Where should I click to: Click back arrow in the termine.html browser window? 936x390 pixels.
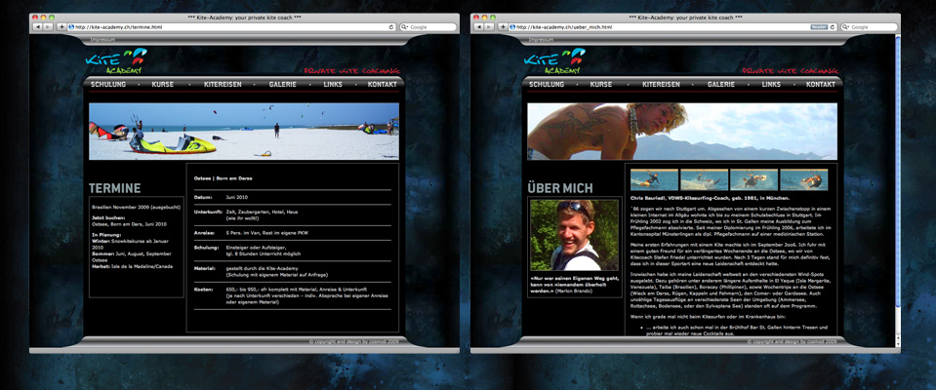tap(37, 27)
